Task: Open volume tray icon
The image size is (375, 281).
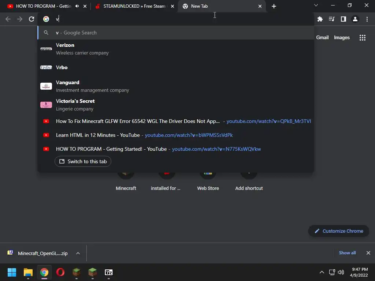Action: point(341,272)
